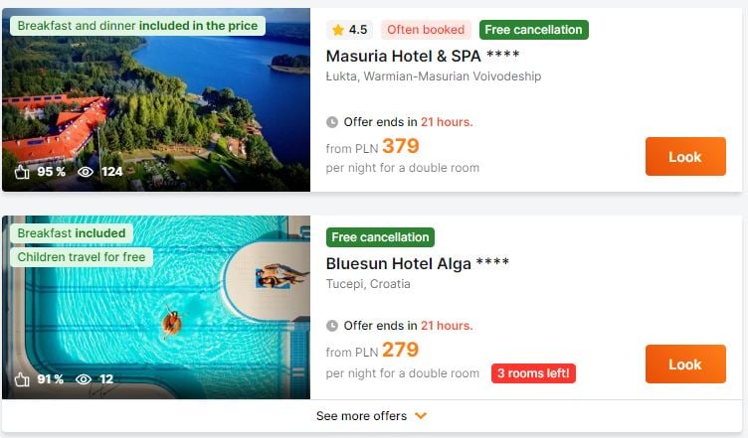Click the 3 rooms left! red badge
Viewport: 748px width, 438px height.
(533, 373)
